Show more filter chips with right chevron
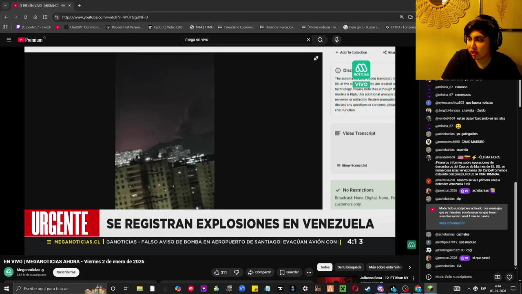 coord(409,267)
